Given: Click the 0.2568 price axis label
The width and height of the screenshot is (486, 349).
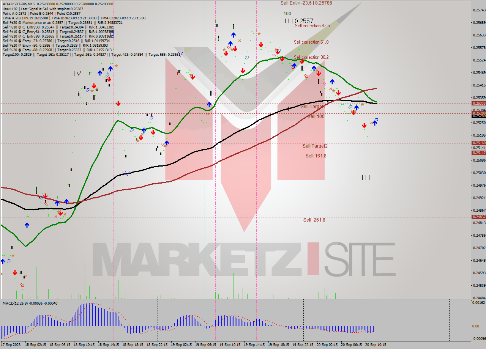Looking at the screenshot, I should pyautogui.click(x=480, y=22).
